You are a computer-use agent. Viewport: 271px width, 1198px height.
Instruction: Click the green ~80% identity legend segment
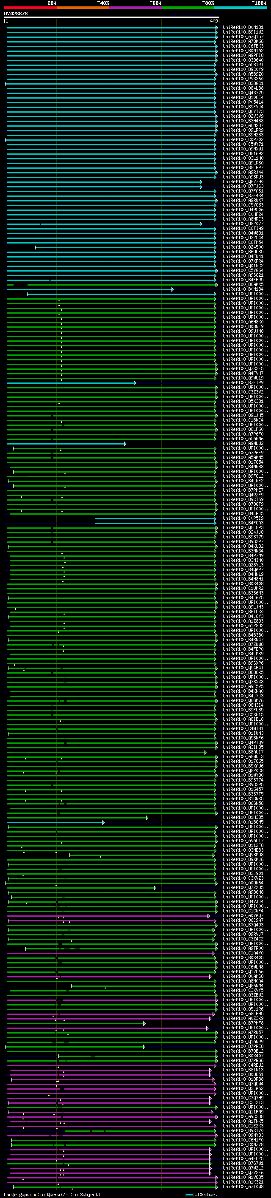pos(188,8)
